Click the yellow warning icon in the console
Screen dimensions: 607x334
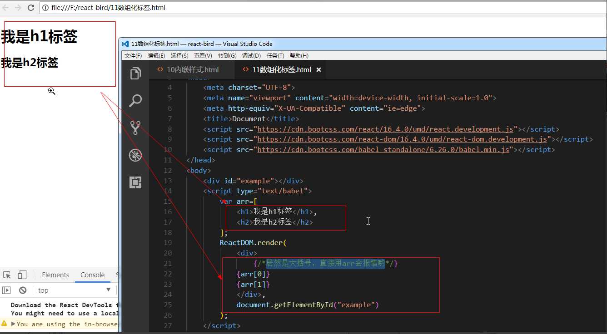[5, 324]
